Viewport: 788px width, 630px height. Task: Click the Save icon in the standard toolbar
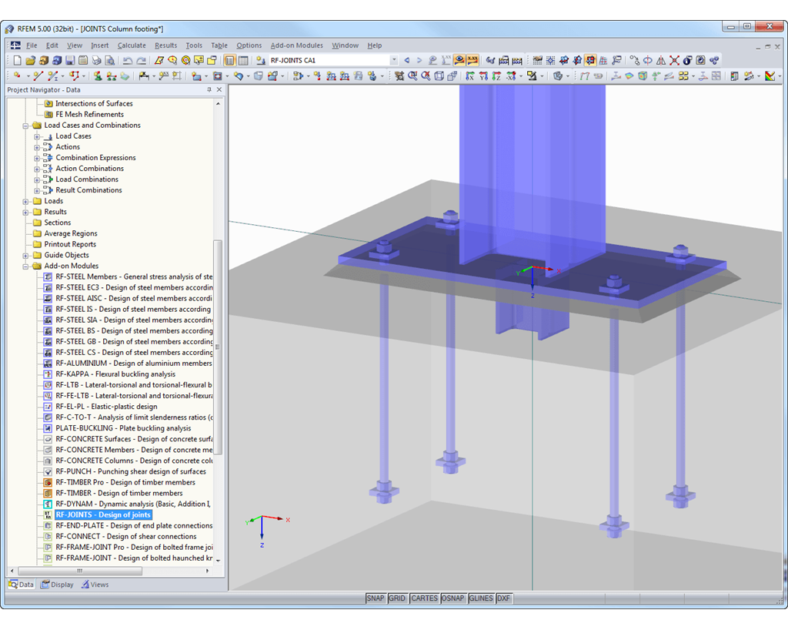[70, 59]
